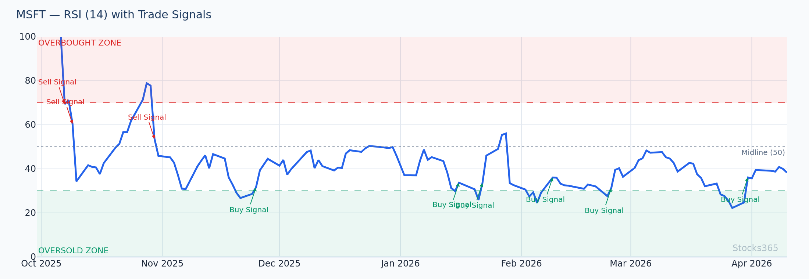Click the Buy Signal label just after Feb 2026
Screen dimensions: 809x279
pyautogui.click(x=545, y=200)
